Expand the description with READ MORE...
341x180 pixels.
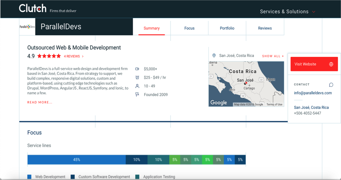(x=40, y=102)
